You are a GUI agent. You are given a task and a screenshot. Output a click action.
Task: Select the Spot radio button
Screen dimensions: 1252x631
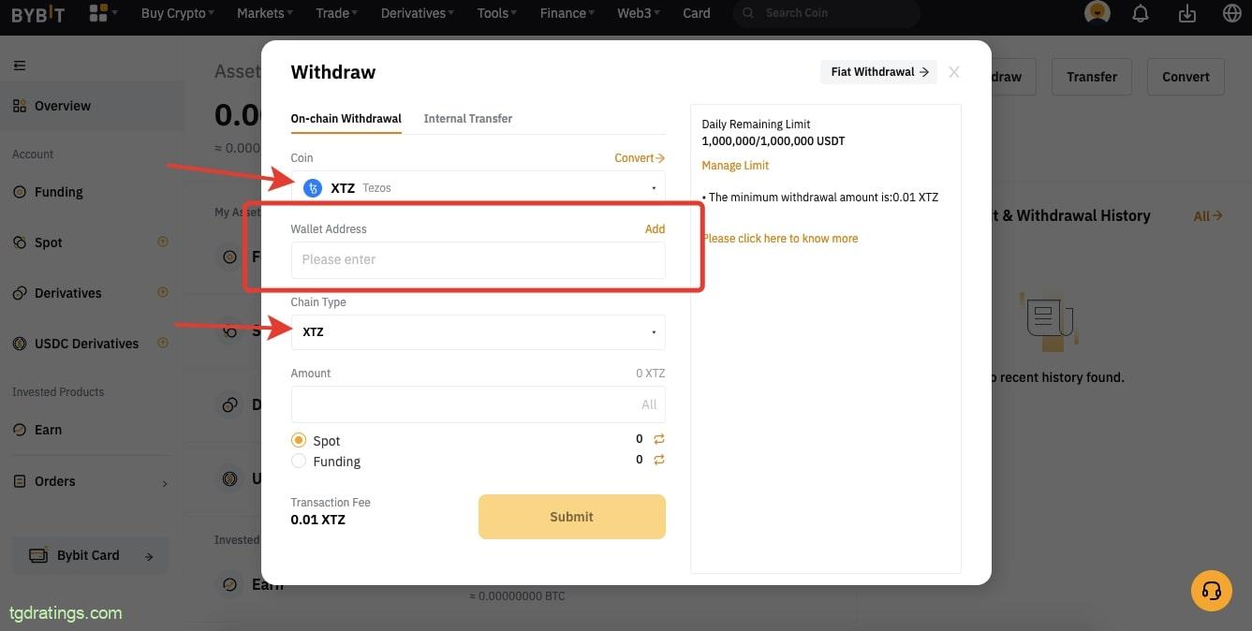(x=299, y=440)
